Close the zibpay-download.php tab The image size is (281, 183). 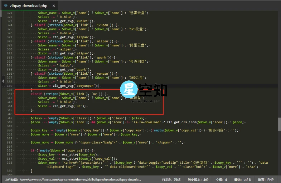(53, 6)
